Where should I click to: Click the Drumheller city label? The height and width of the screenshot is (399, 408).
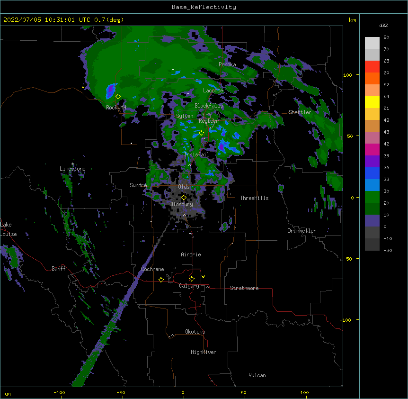(302, 231)
